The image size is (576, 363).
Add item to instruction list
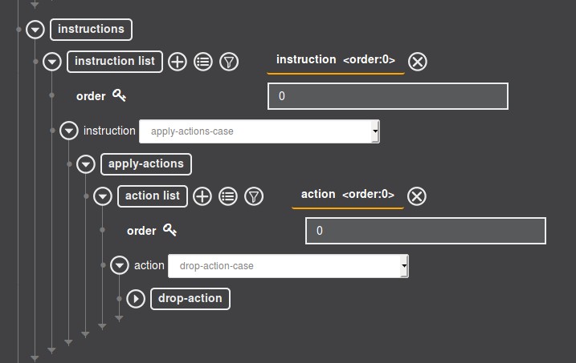[x=178, y=61]
